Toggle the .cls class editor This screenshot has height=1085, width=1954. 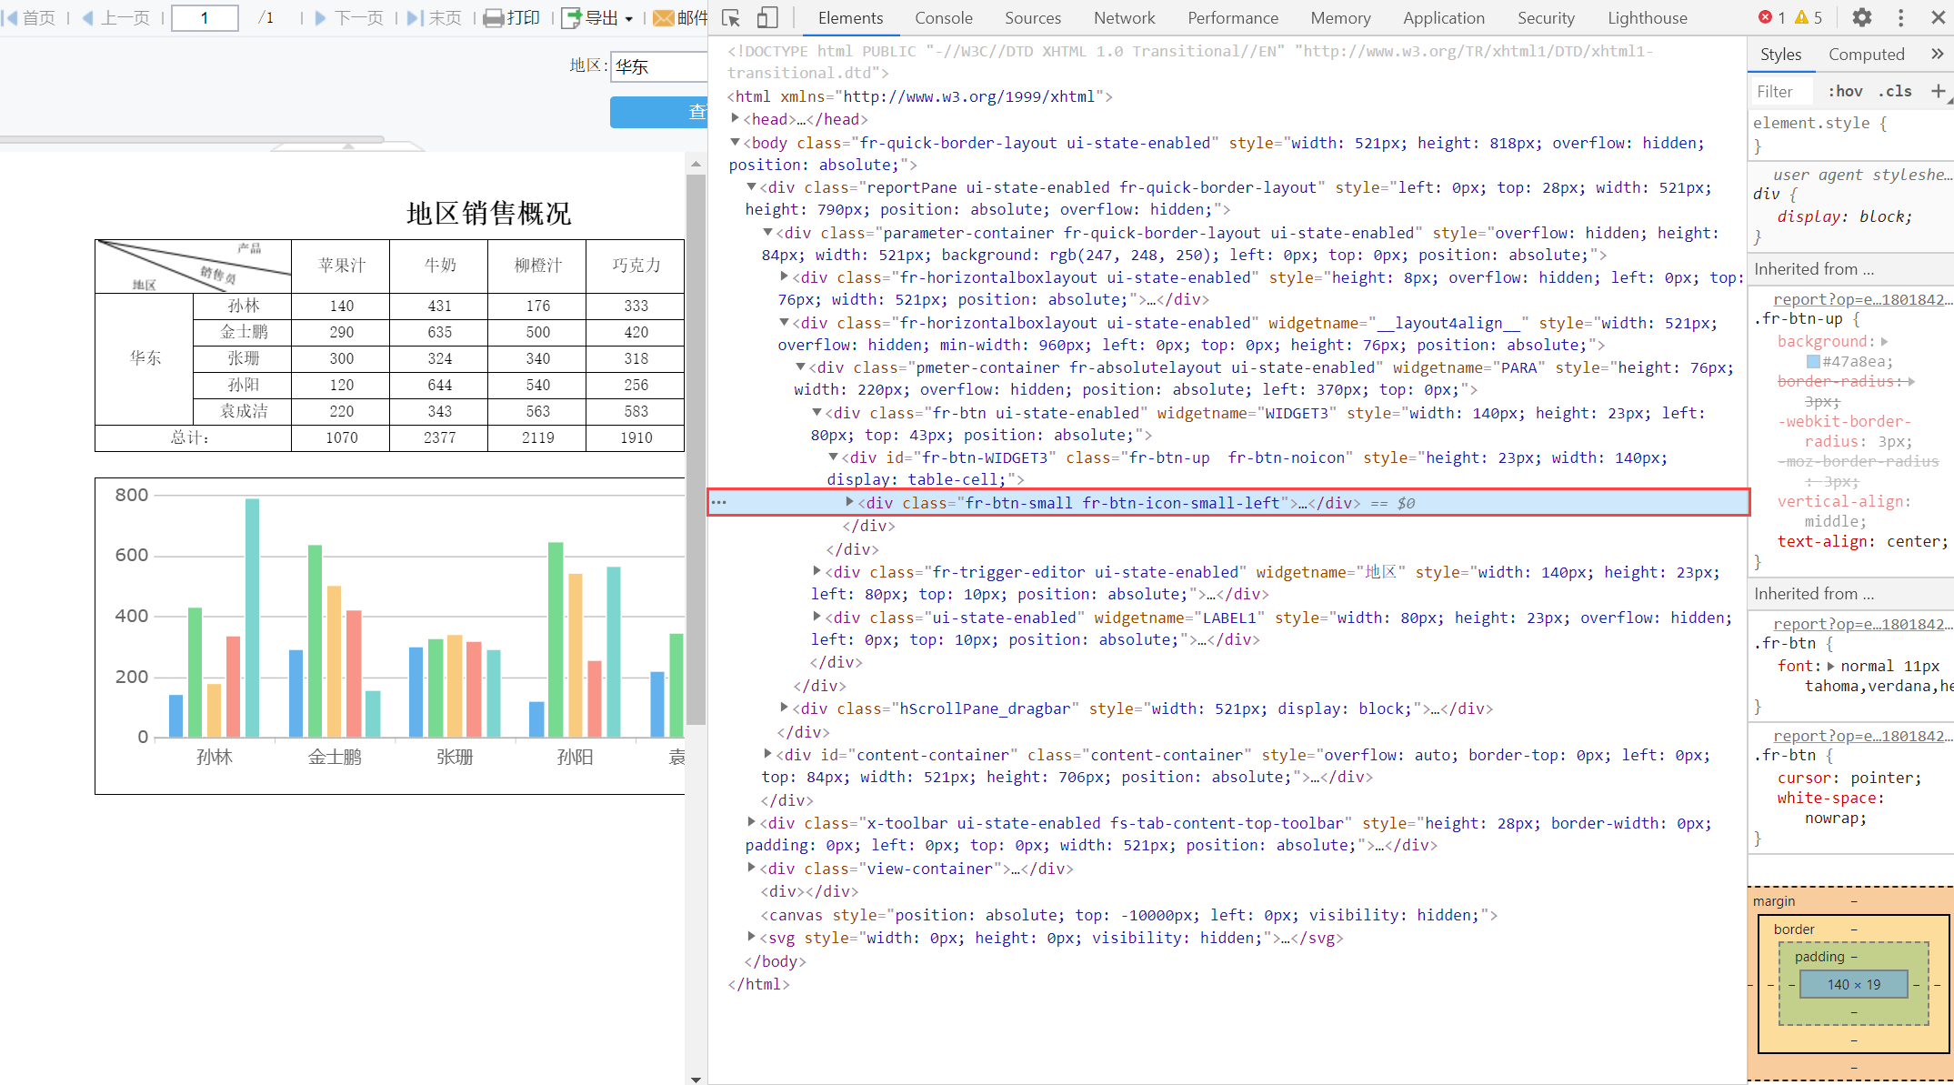point(1895,91)
